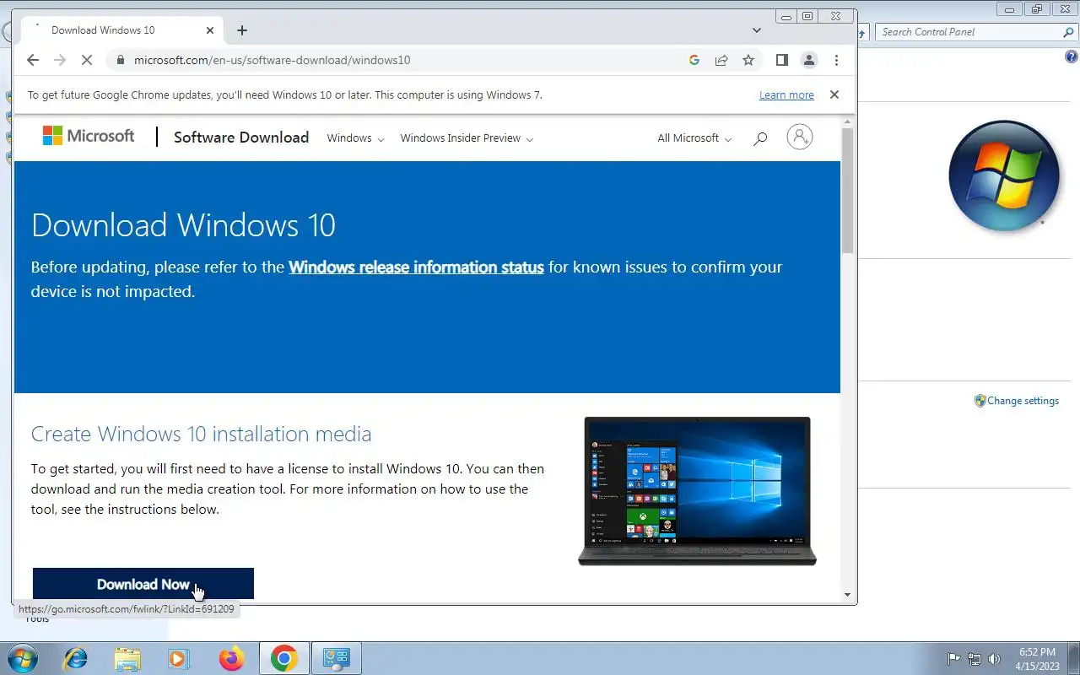The width and height of the screenshot is (1080, 675).
Task: Open Windows release information status link
Action: click(x=416, y=267)
